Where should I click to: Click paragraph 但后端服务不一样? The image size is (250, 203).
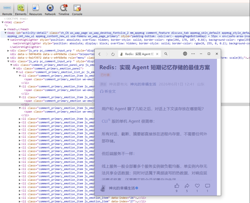(118, 154)
